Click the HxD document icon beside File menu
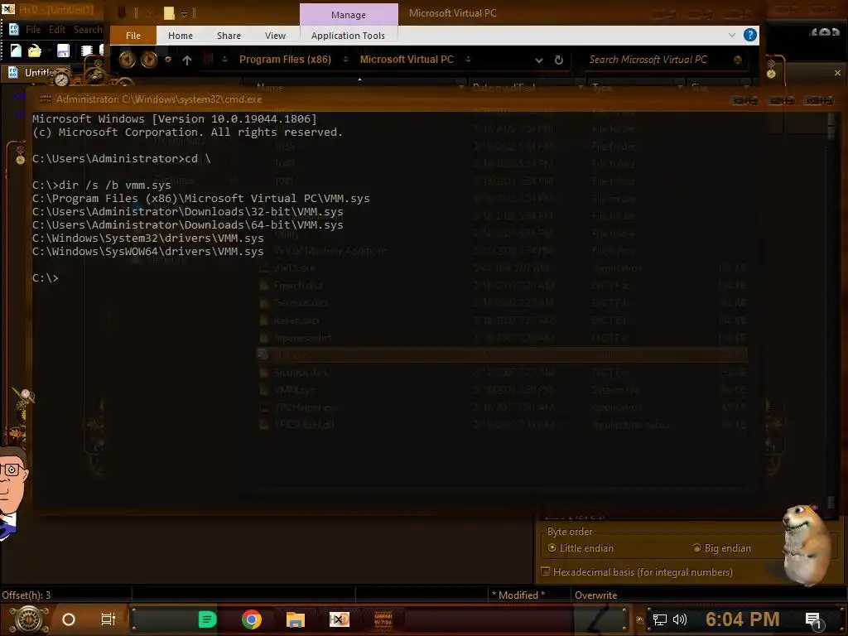 13,29
